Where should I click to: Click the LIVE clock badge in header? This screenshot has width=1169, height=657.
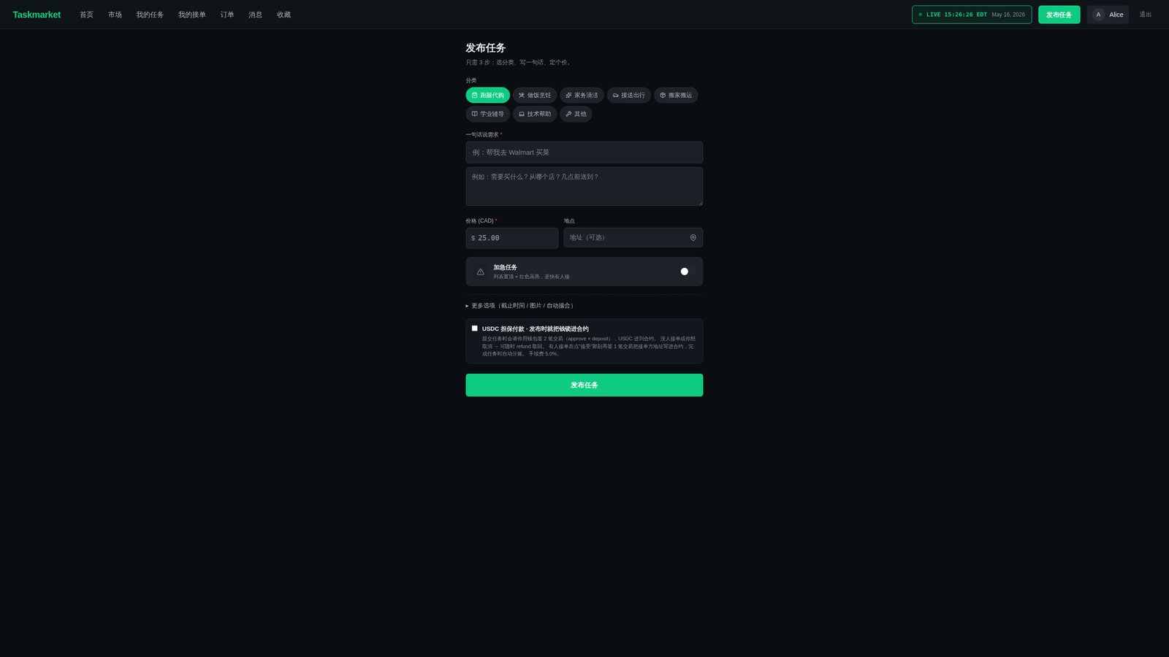tap(971, 15)
